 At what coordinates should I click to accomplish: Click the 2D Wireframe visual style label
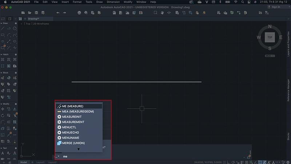(x=41, y=24)
